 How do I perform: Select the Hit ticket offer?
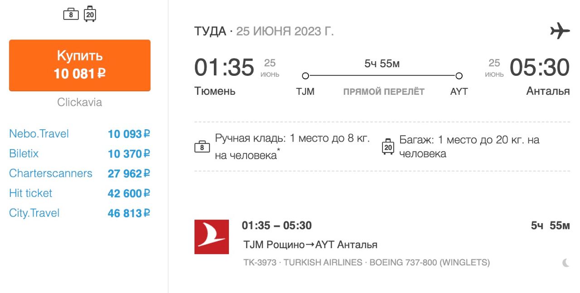(30, 193)
